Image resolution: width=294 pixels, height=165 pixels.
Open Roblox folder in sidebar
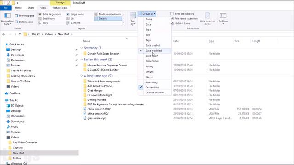pyautogui.click(x=15, y=158)
